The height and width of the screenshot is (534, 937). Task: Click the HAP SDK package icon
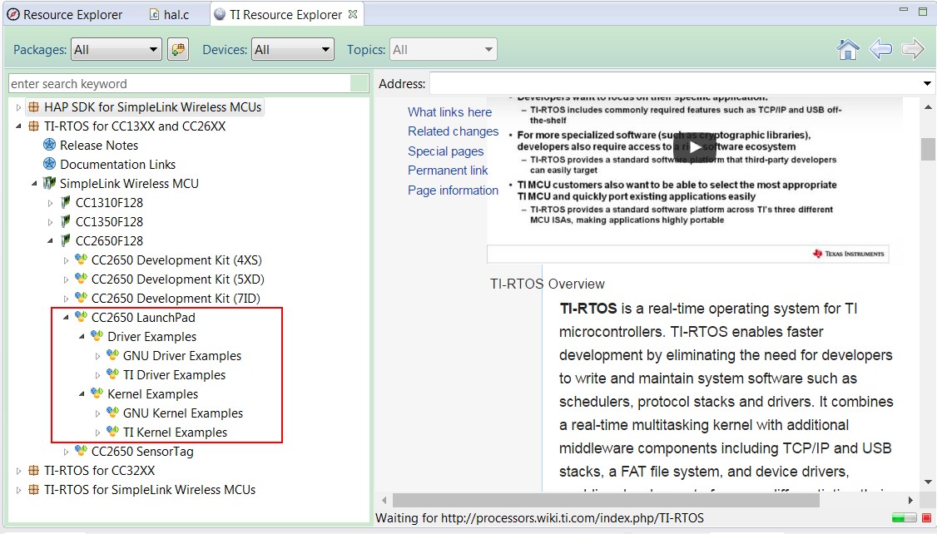click(34, 107)
